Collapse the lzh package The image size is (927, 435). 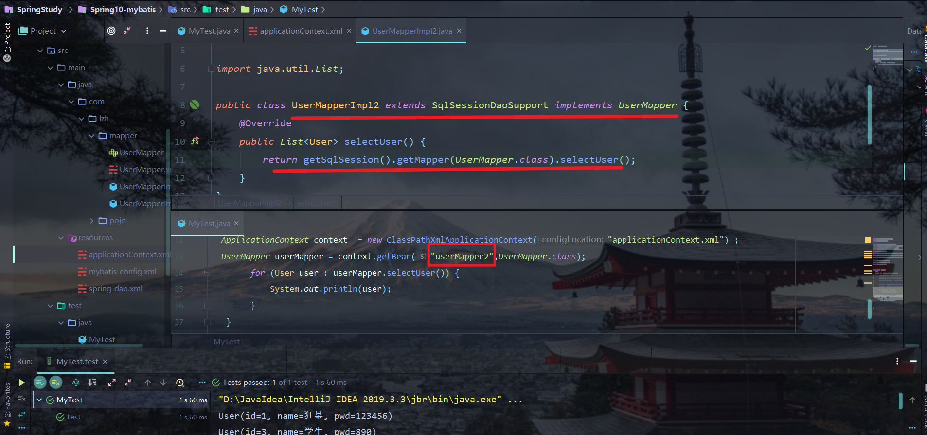(x=82, y=119)
